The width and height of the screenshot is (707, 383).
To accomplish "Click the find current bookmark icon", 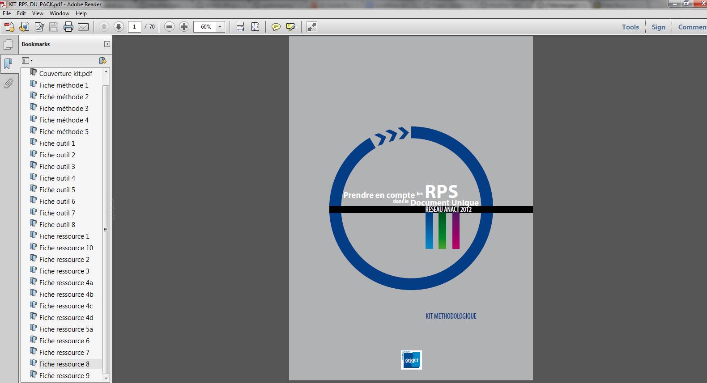I will (102, 61).
